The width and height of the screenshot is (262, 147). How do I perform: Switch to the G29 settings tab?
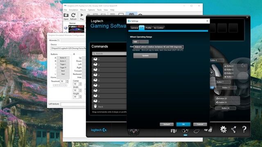(x=142, y=28)
